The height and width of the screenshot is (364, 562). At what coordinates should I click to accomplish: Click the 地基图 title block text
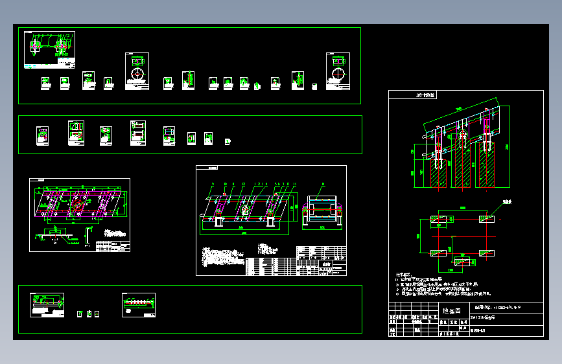click(x=451, y=311)
